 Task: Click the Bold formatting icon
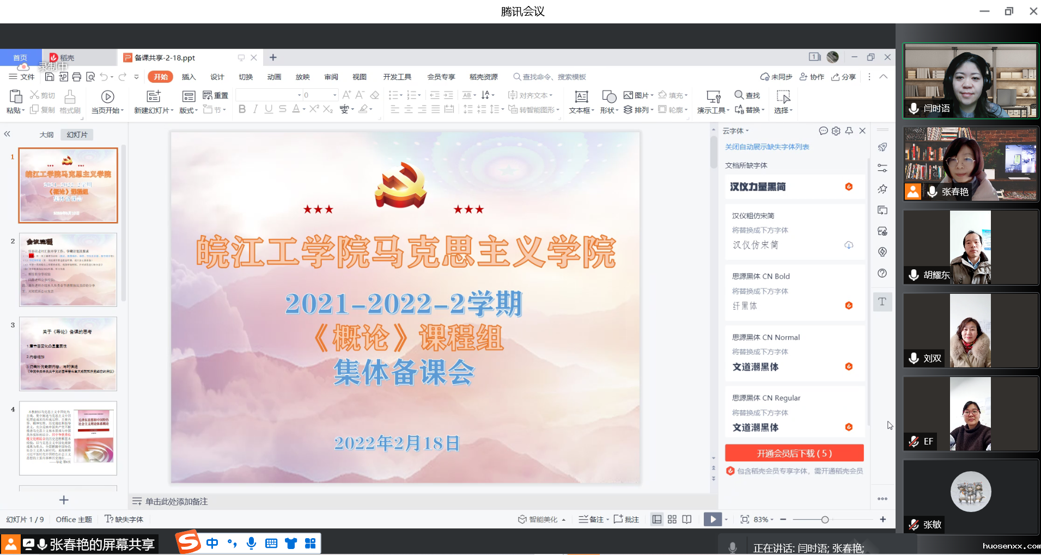pos(242,109)
